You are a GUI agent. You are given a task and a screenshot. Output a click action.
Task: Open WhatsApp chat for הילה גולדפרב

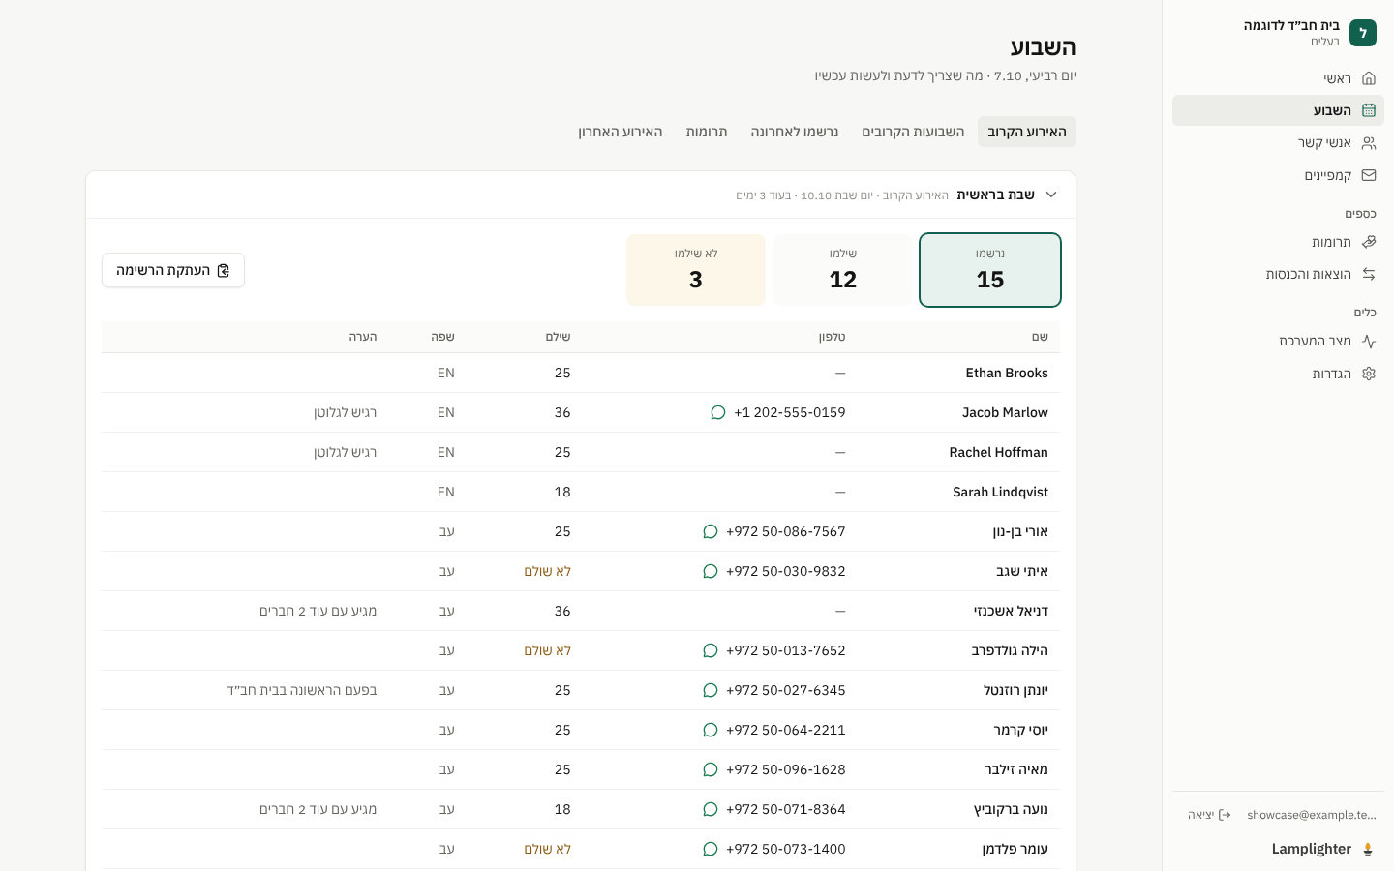tap(711, 650)
